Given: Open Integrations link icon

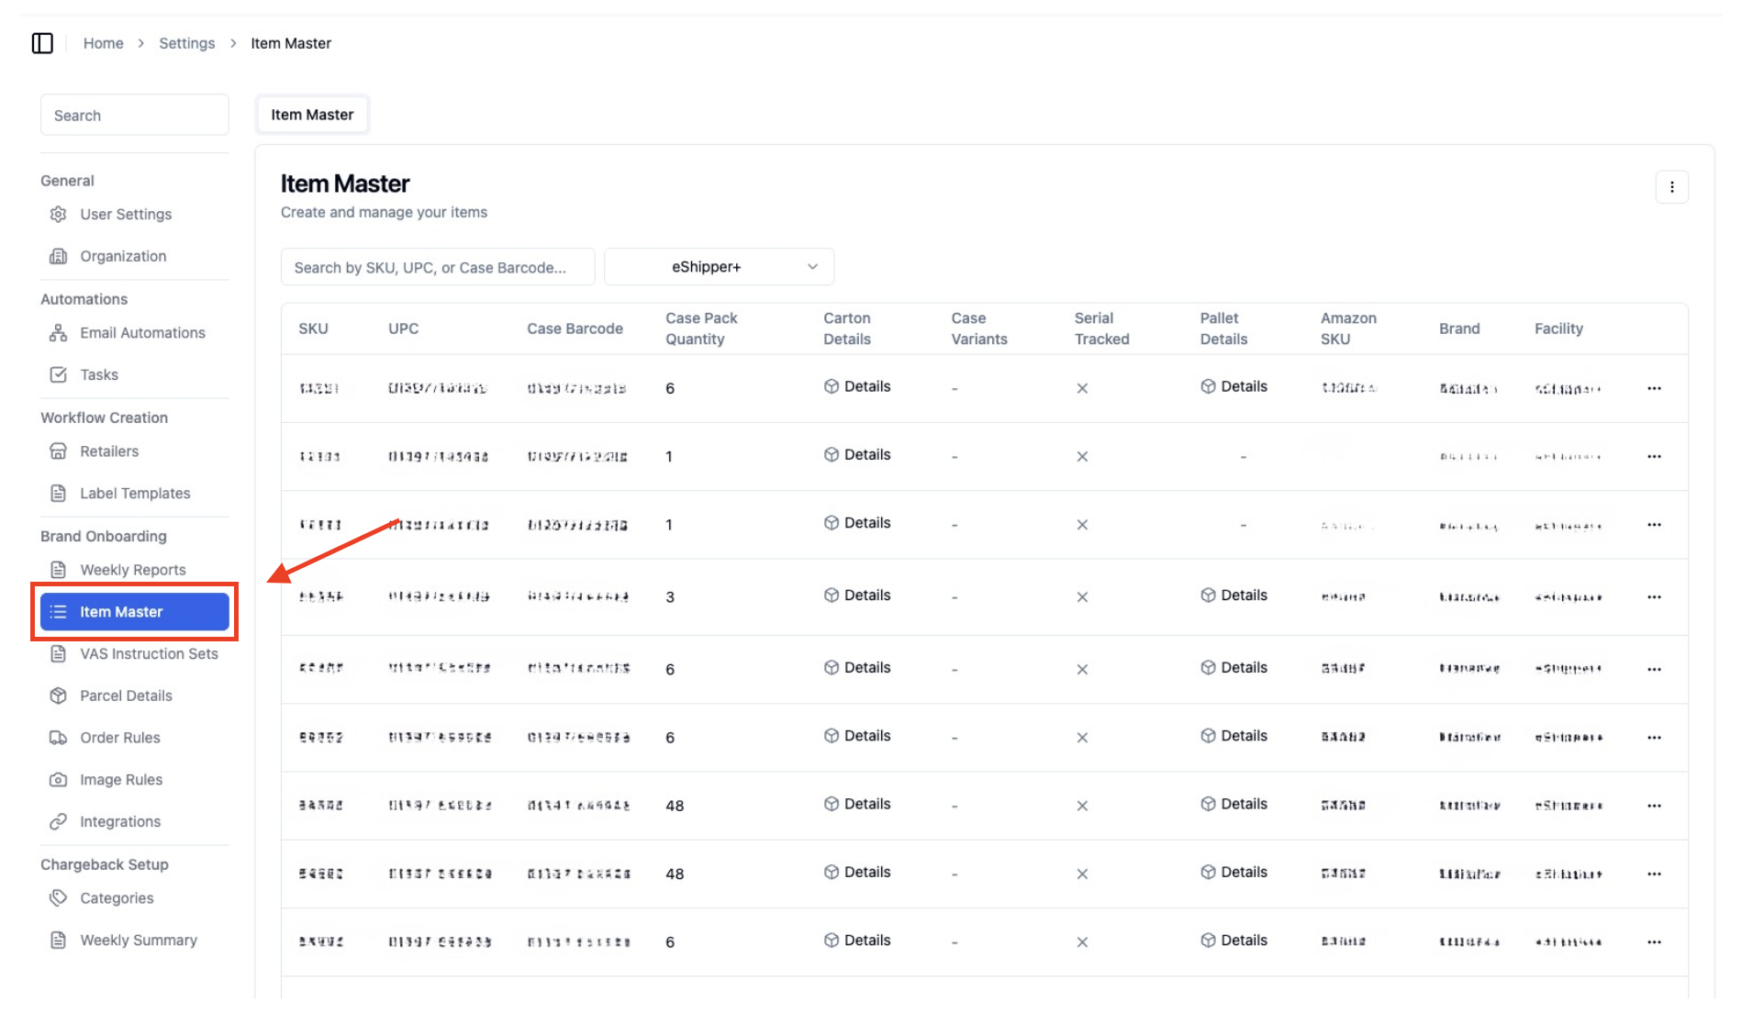Looking at the screenshot, I should pos(59,822).
